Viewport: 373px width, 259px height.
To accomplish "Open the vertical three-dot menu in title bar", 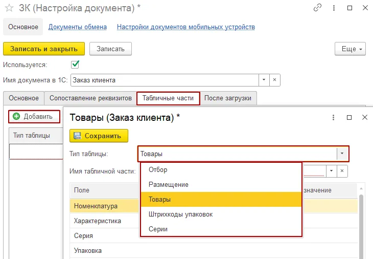I will point(334,8).
